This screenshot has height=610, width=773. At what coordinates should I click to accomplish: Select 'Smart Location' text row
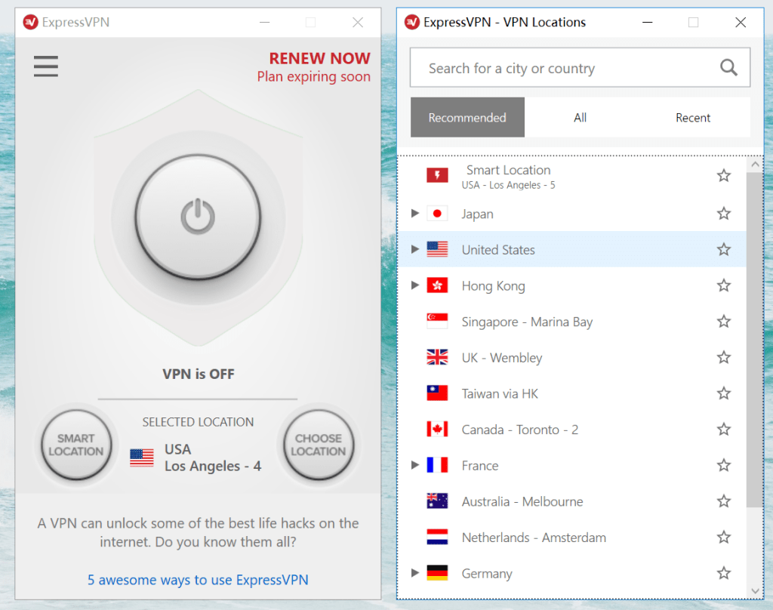pyautogui.click(x=508, y=170)
